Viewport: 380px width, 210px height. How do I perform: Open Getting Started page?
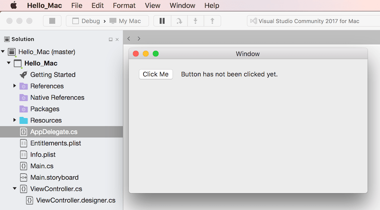53,74
